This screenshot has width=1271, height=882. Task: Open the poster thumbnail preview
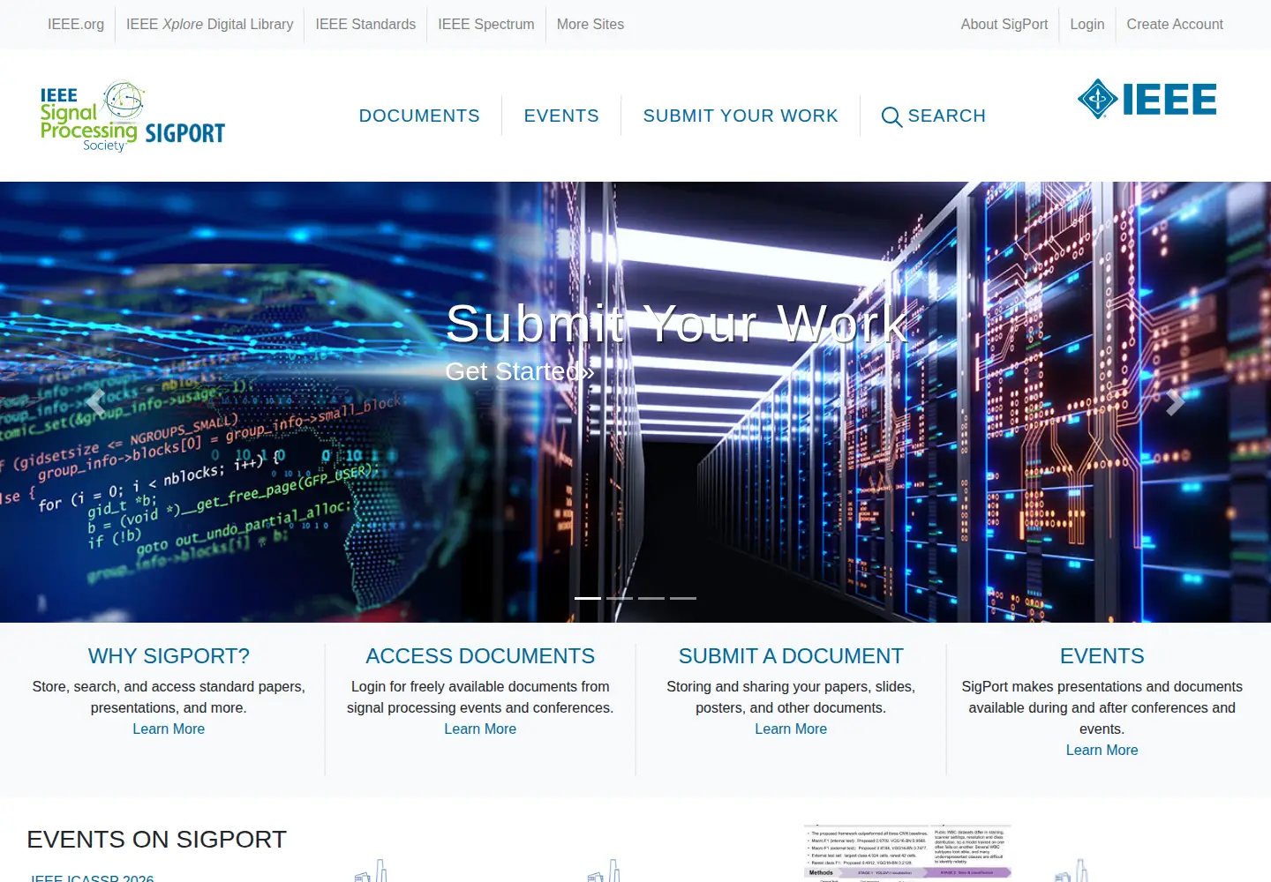tap(906, 853)
